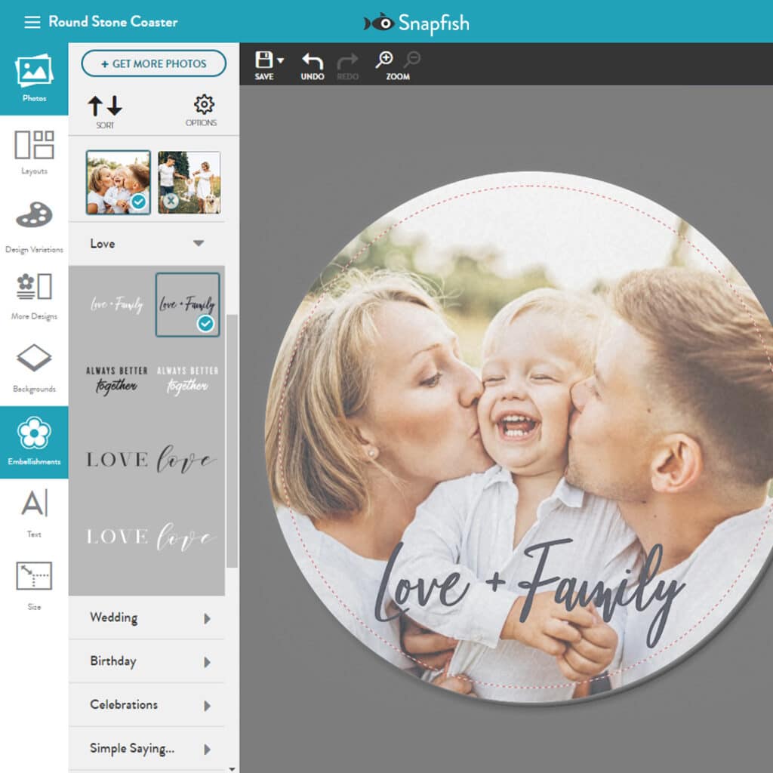Undo the last action
The width and height of the screenshot is (773, 773).
312,62
